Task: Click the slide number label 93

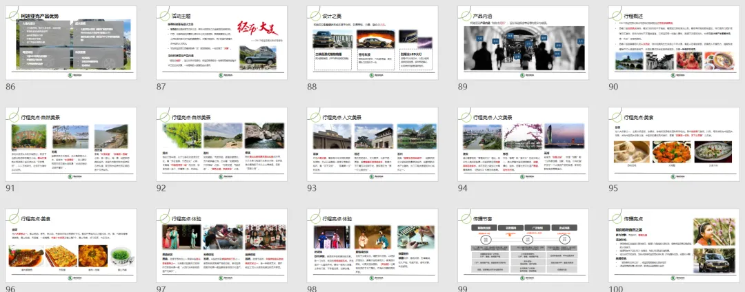Action: point(312,188)
